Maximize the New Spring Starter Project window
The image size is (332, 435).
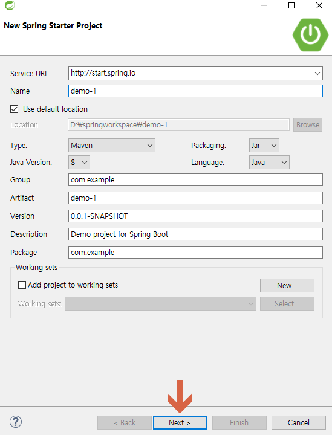[291, 5]
